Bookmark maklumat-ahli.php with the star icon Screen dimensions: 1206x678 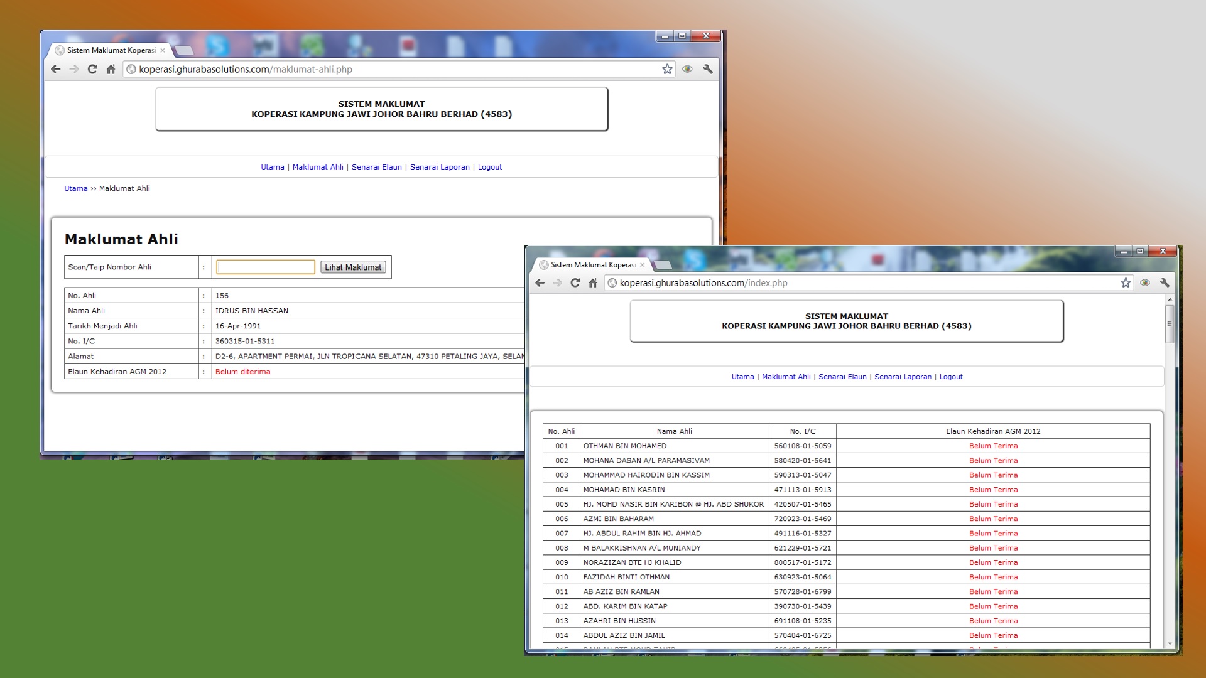tap(667, 69)
